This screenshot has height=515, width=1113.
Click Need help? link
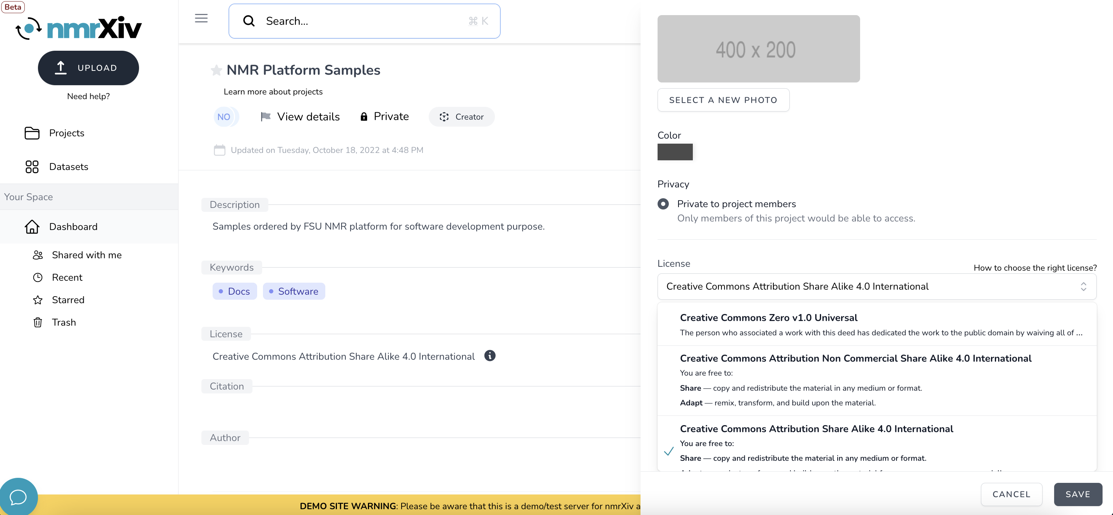point(89,96)
